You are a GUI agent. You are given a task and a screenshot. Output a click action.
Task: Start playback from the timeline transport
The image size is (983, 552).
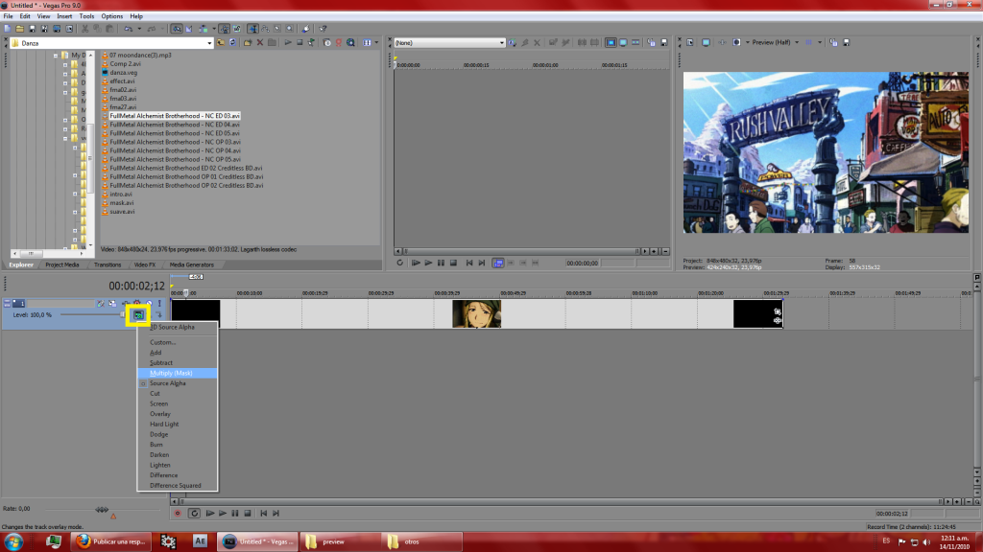tap(223, 514)
